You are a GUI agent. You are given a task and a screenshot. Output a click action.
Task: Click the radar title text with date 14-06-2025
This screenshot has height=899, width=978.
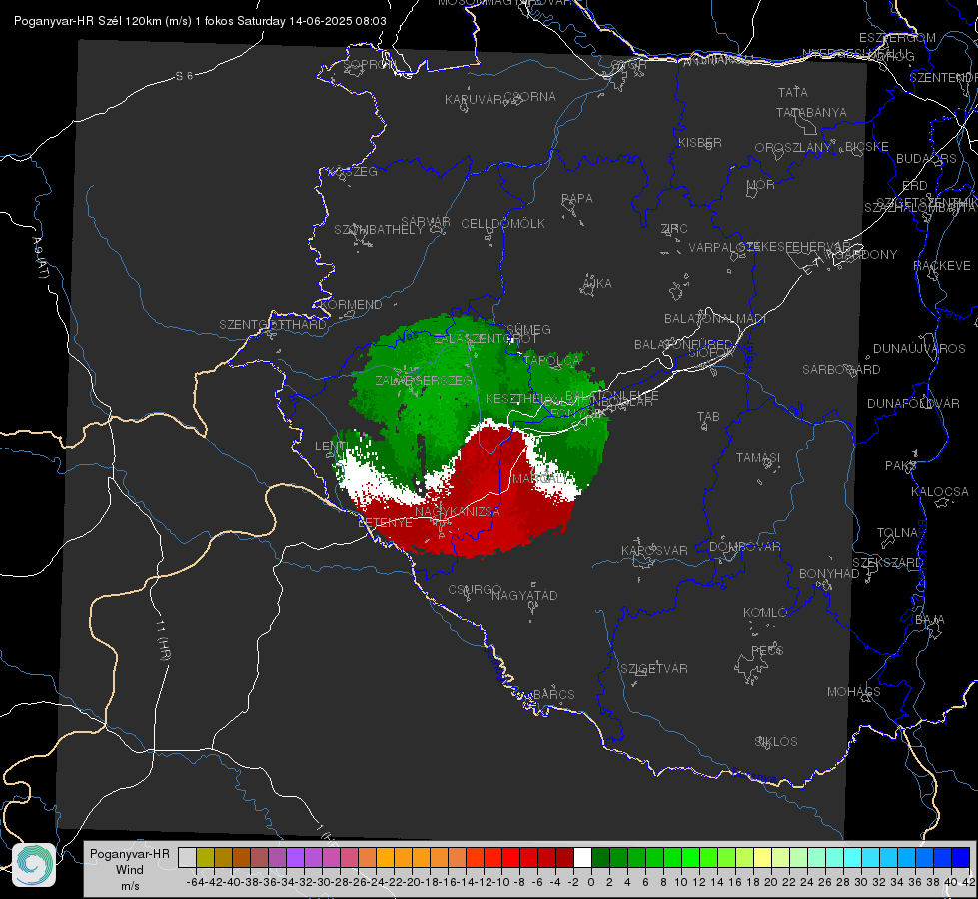(200, 21)
